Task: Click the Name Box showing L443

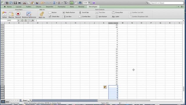Action: (x=9, y=20)
